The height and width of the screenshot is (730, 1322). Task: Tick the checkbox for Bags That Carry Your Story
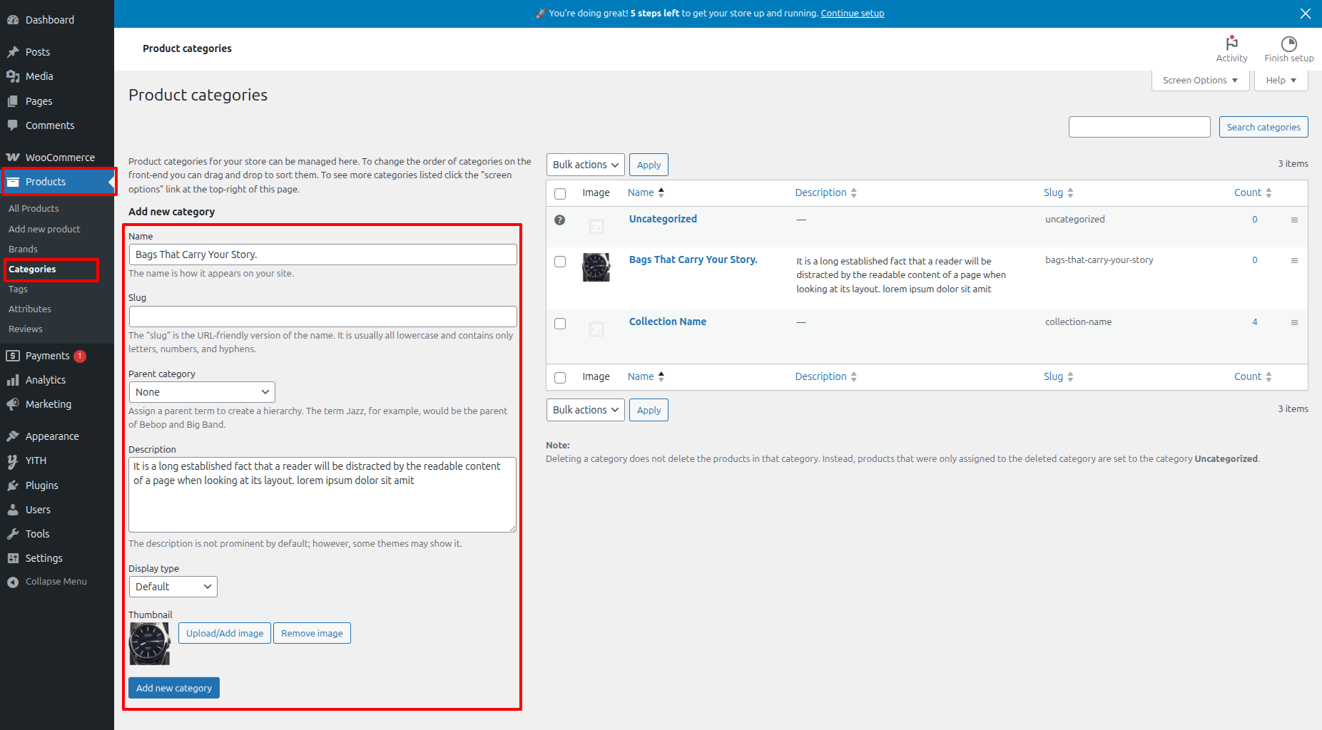(x=560, y=262)
